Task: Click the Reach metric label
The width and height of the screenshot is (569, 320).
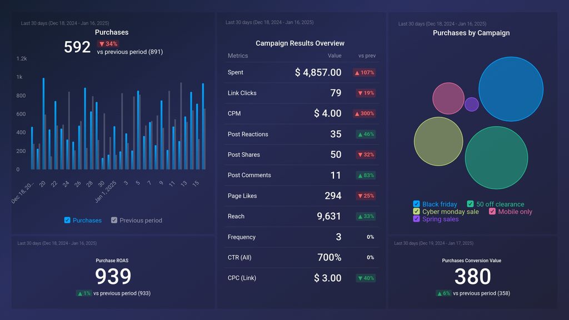Action: pyautogui.click(x=236, y=216)
